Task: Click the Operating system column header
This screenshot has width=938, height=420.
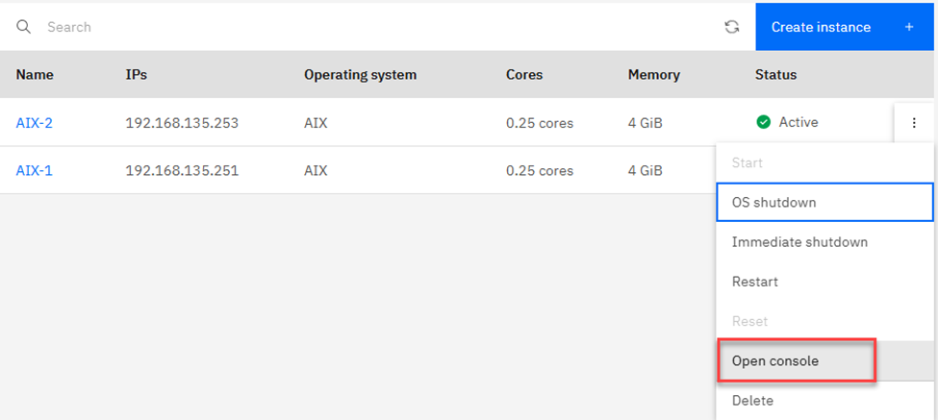Action: (x=360, y=75)
